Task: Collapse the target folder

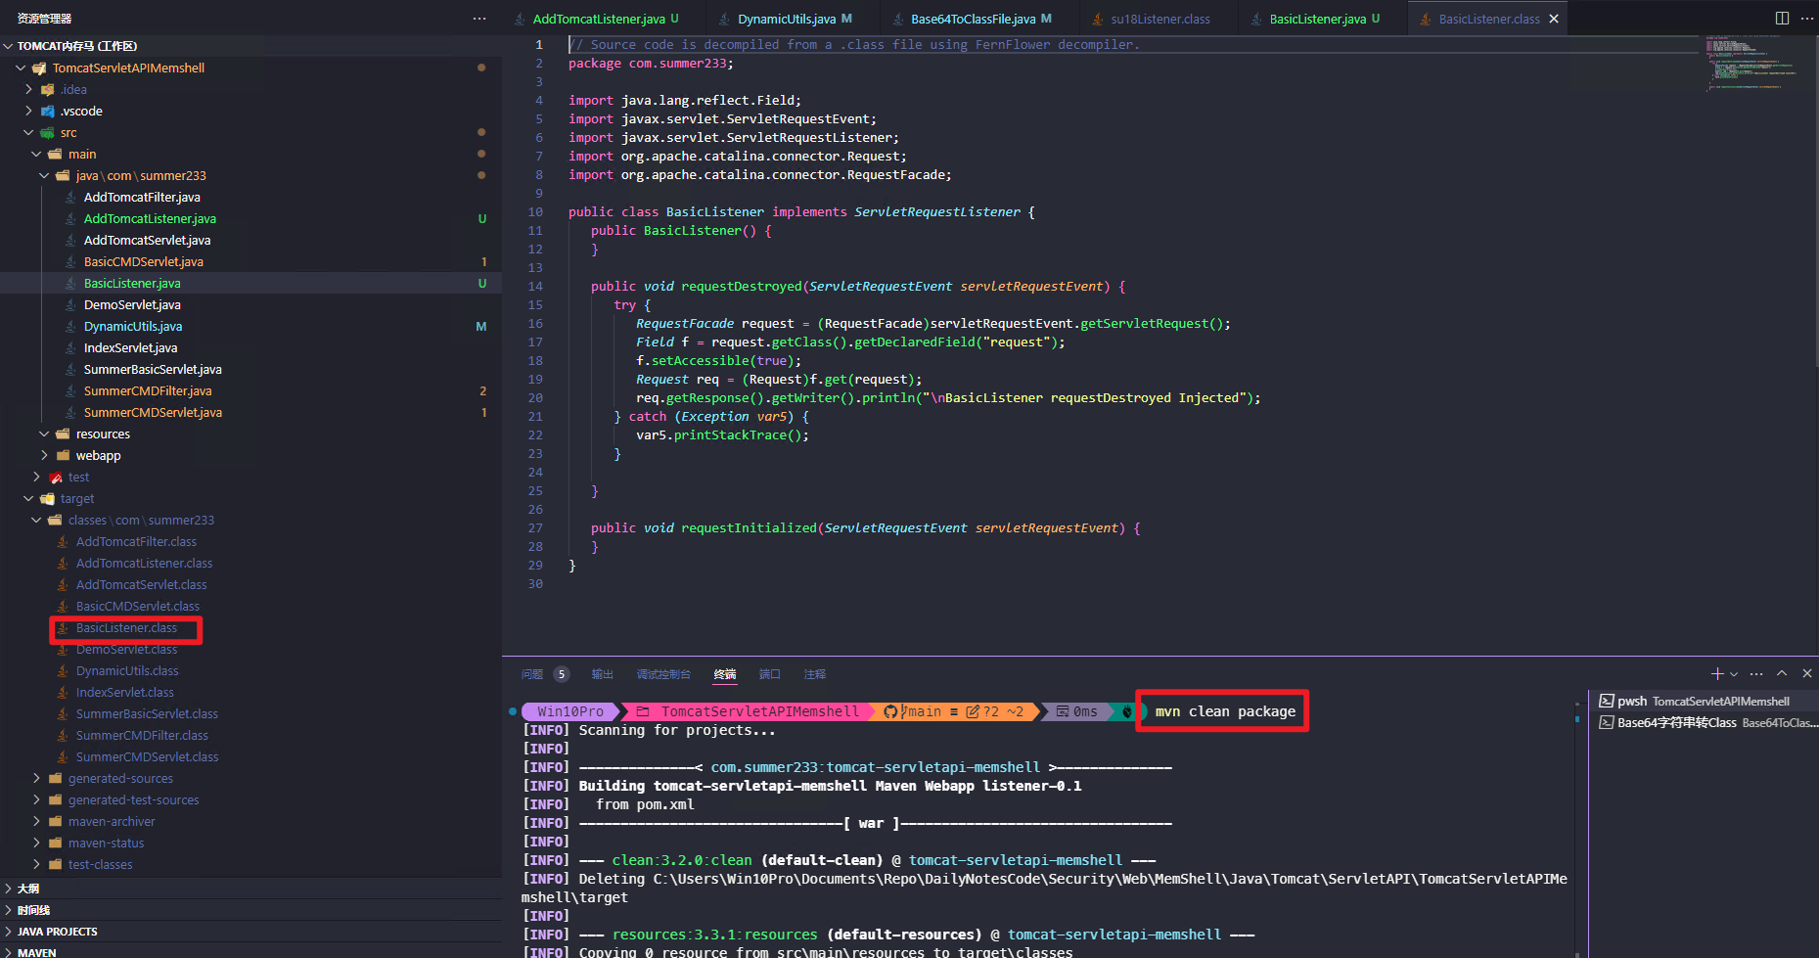Action: click(28, 499)
